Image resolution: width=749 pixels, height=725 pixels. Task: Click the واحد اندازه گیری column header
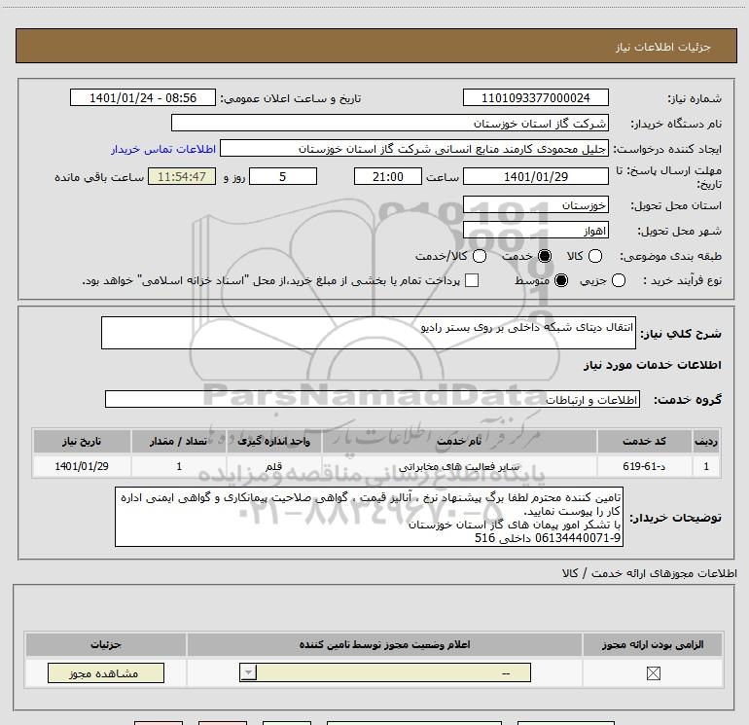[273, 441]
